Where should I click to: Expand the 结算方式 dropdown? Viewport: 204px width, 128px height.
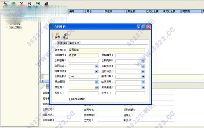click(x=96, y=71)
